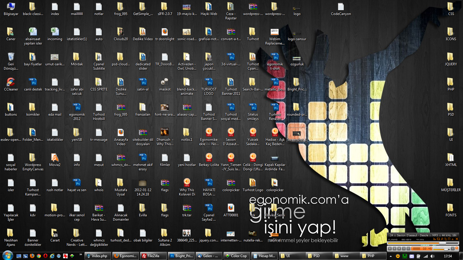Skip to next track in Winamp
The width and height of the screenshot is (463, 260).
point(408,248)
